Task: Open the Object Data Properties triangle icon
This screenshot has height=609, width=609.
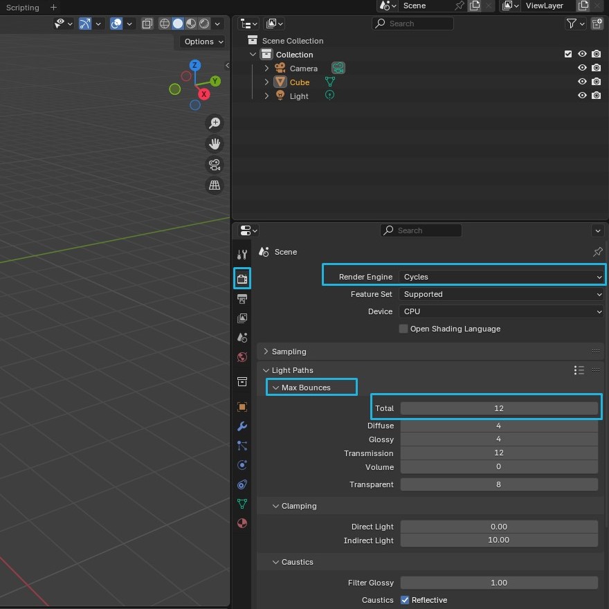Action: (242, 503)
